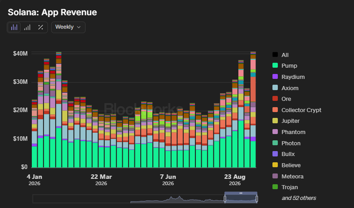The width and height of the screenshot is (354, 208).
Task: Click the $0 y-axis label
Action: 24,167
